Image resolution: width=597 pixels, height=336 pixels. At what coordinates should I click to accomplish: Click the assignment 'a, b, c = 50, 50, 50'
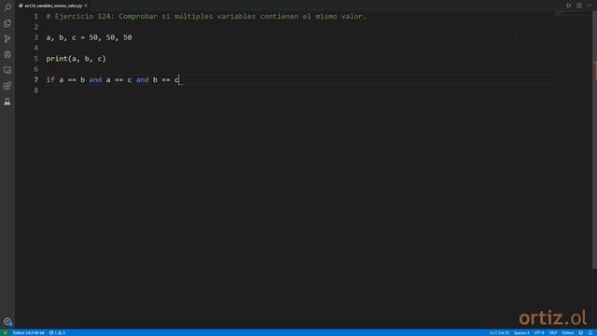click(90, 37)
